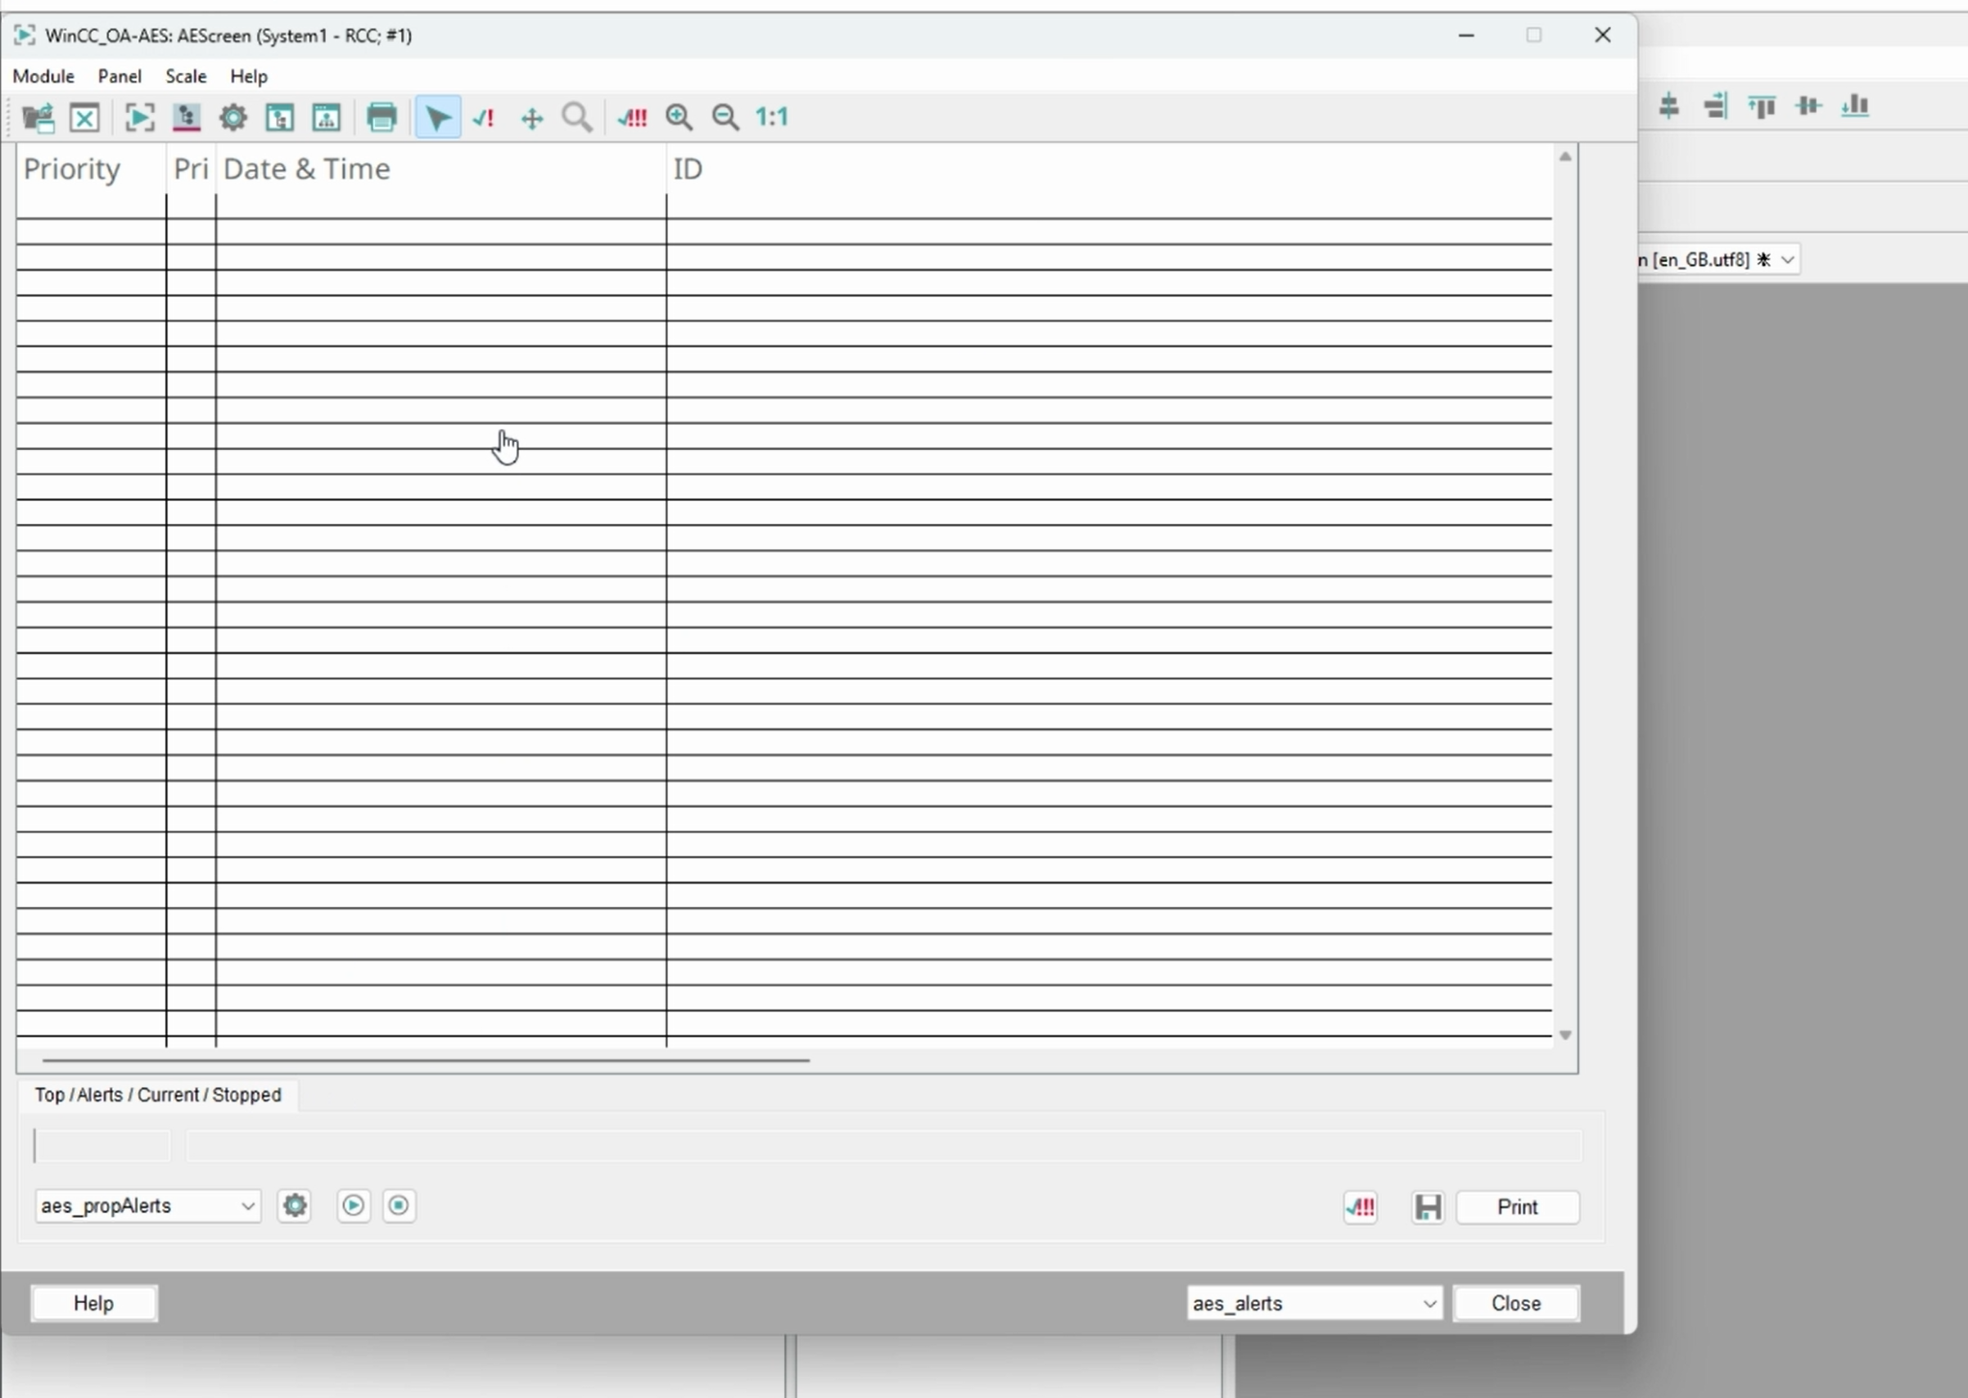Viewport: 1968px width, 1398px height.
Task: Open properties gear next to aes_propAlerts
Action: tap(295, 1205)
